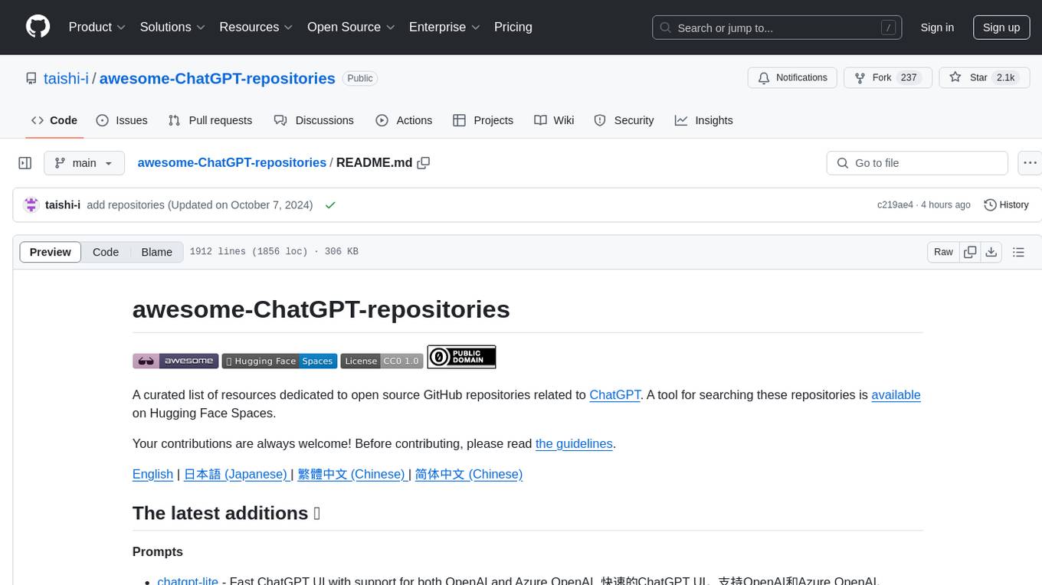Image resolution: width=1042 pixels, height=585 pixels.
Task: Copy the README.md file path
Action: [x=424, y=163]
